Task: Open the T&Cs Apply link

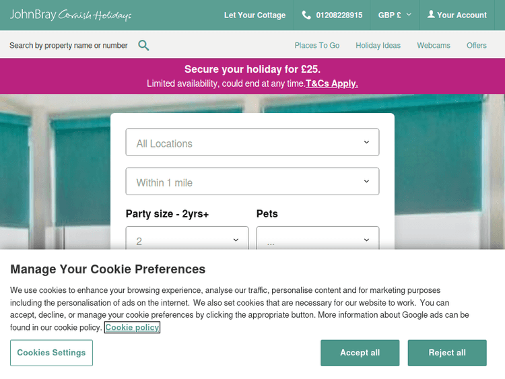Action: (332, 83)
